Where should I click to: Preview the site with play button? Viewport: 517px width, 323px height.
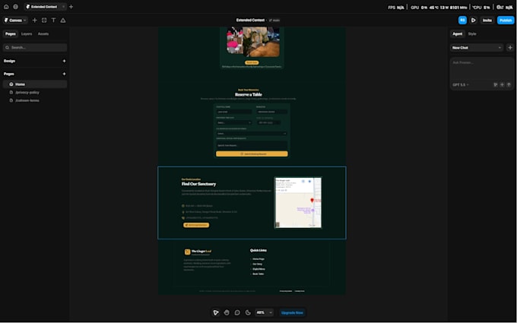point(473,20)
